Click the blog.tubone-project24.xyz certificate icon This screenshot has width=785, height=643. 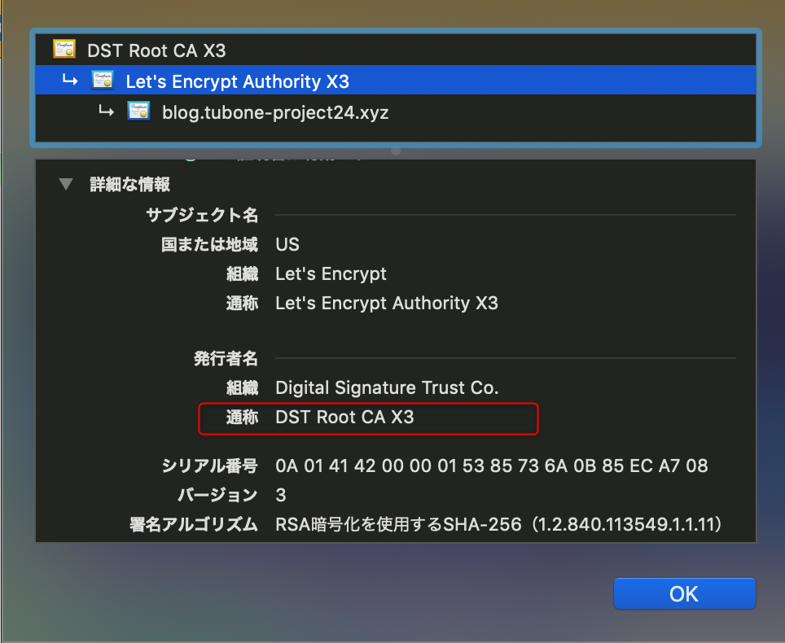pyautogui.click(x=138, y=112)
